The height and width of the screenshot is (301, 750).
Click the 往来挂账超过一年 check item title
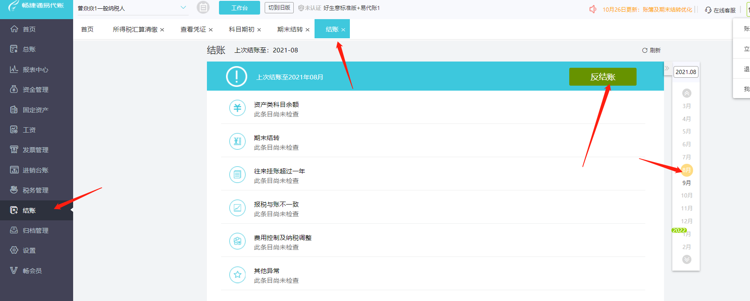[280, 171]
